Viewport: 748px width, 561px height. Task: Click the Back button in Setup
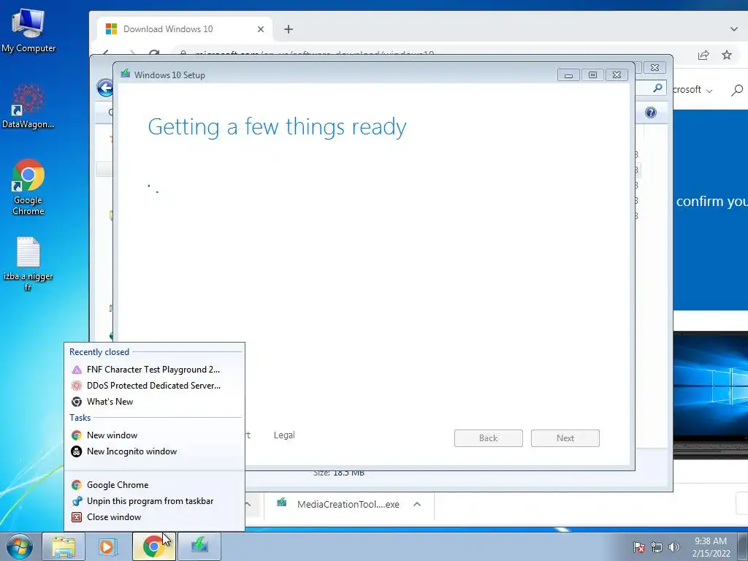click(489, 438)
